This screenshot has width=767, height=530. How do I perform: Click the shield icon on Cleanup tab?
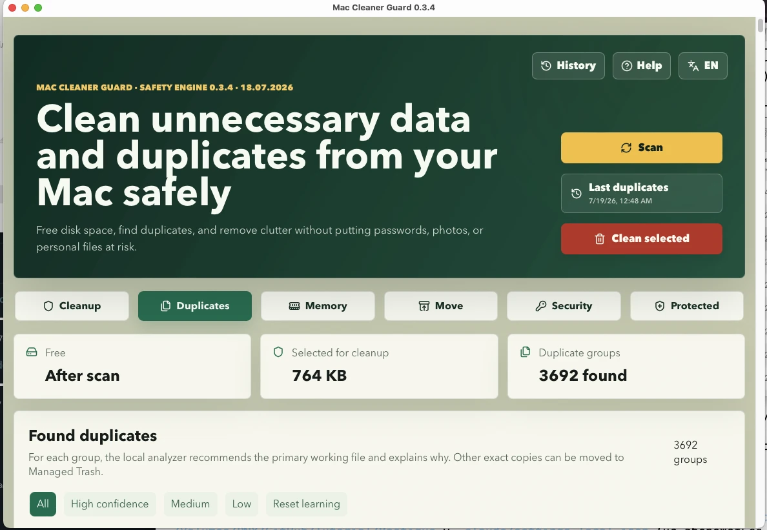point(48,306)
